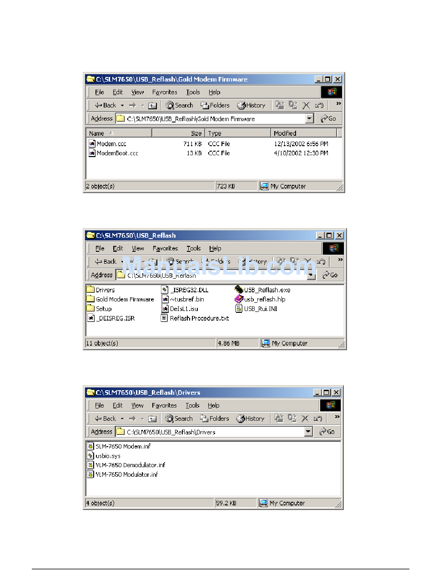Viewport: 432px width, 581px height.
Task: Click address field in Drivers window
Action: (214, 432)
